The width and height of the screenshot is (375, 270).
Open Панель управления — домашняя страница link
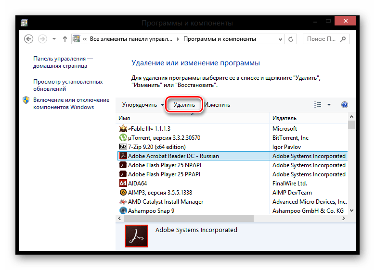(63, 62)
